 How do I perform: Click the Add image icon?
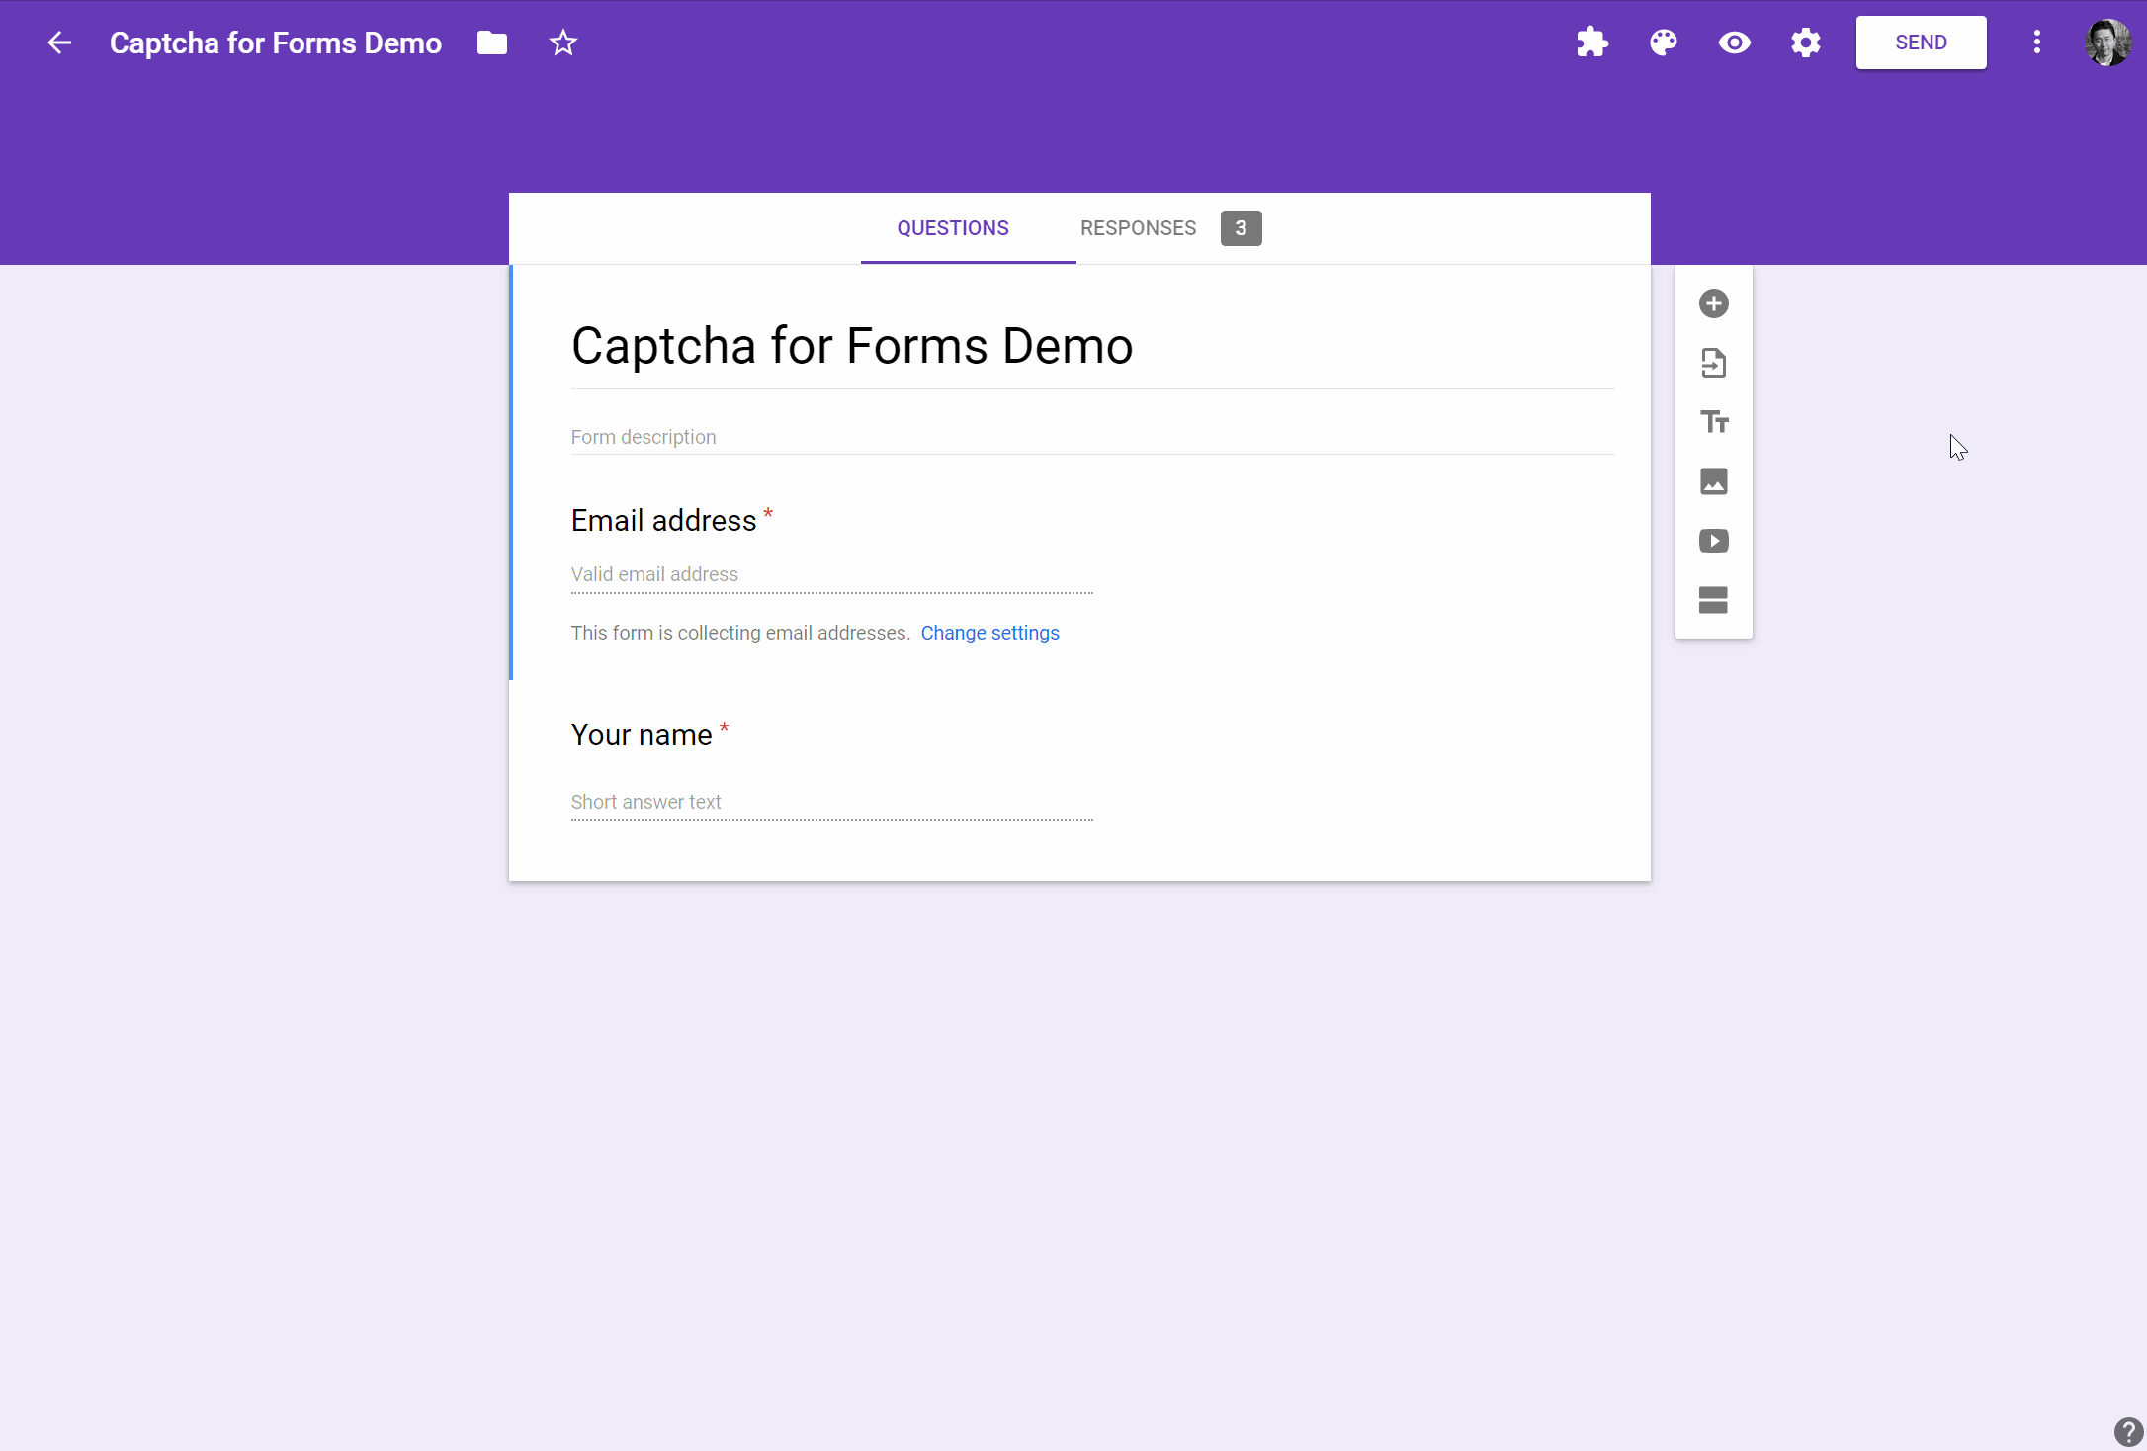[1713, 481]
